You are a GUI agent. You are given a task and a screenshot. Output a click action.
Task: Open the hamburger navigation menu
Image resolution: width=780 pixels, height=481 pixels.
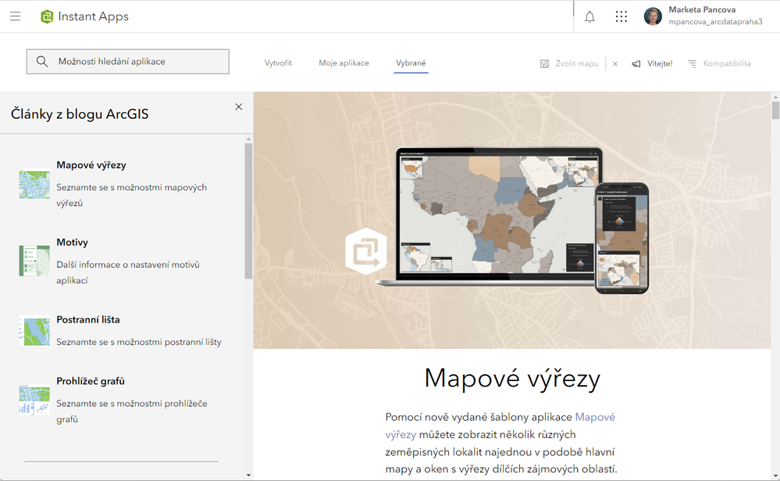point(16,16)
